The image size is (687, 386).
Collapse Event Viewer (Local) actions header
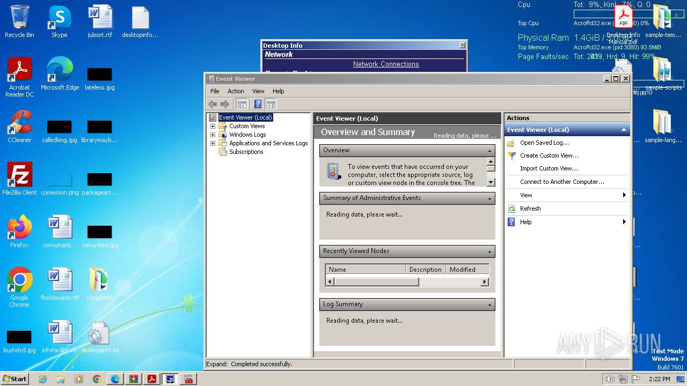click(624, 130)
